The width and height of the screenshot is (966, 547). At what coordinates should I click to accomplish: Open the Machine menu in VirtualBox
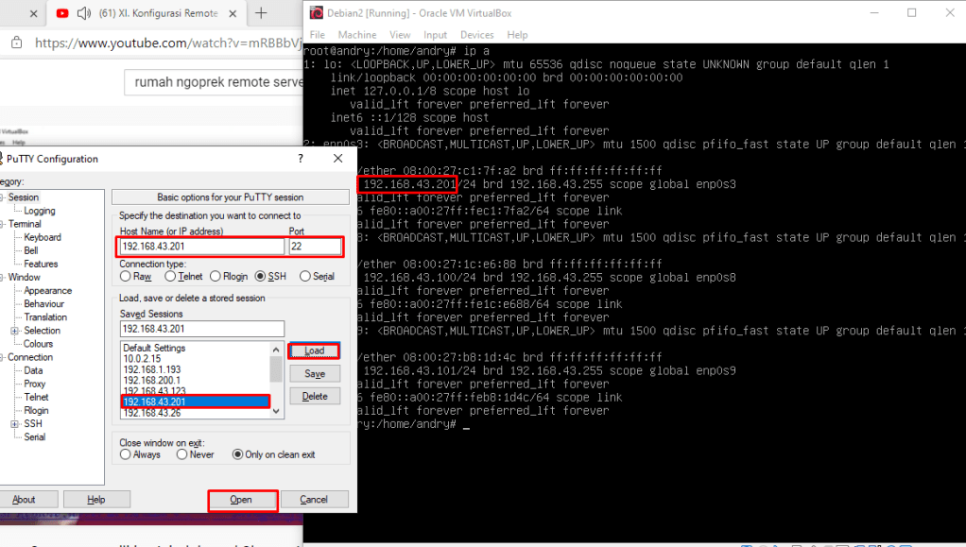pos(356,35)
